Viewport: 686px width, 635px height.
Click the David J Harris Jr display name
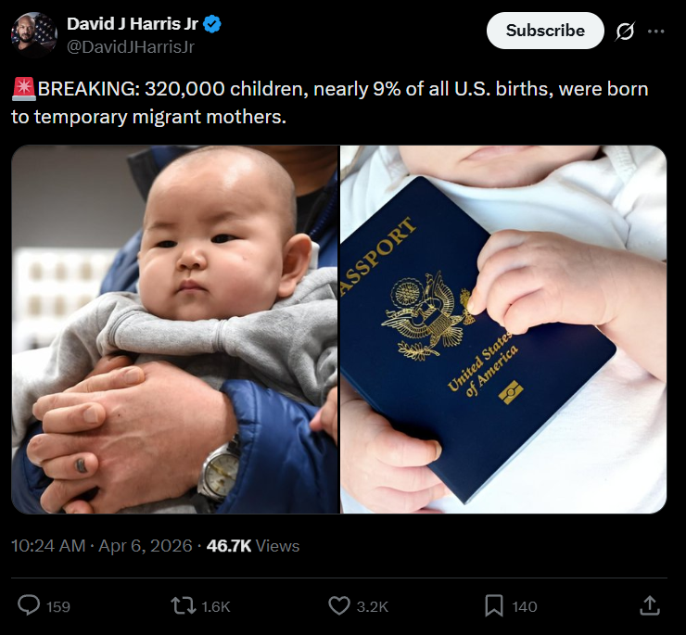133,24
